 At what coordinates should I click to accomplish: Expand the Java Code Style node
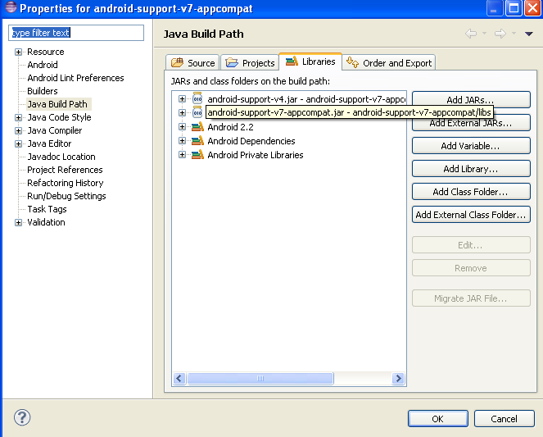pyautogui.click(x=18, y=117)
